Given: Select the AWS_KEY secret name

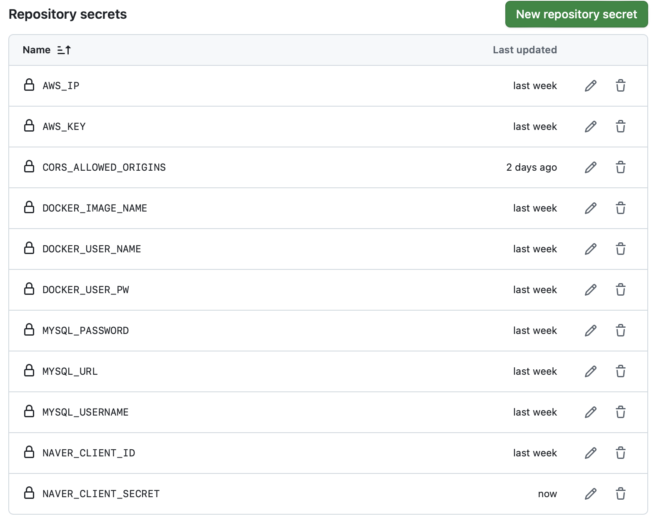Looking at the screenshot, I should [64, 127].
